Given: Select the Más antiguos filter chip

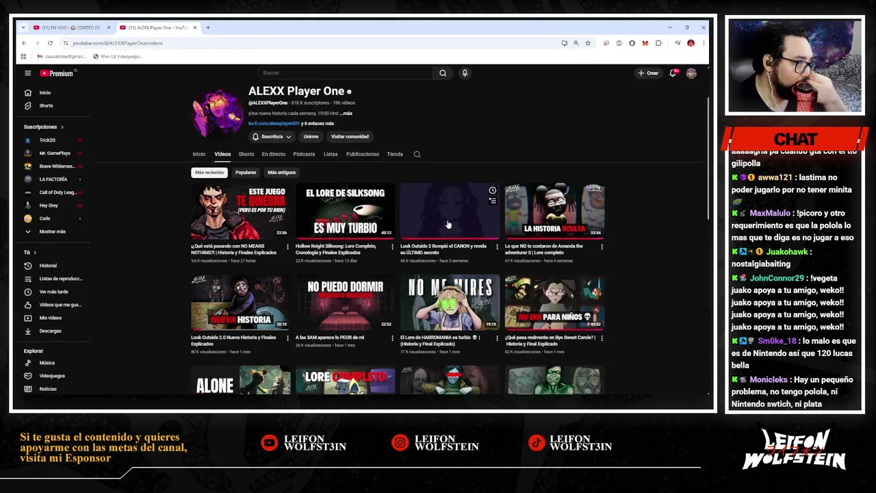Looking at the screenshot, I should coord(281,173).
